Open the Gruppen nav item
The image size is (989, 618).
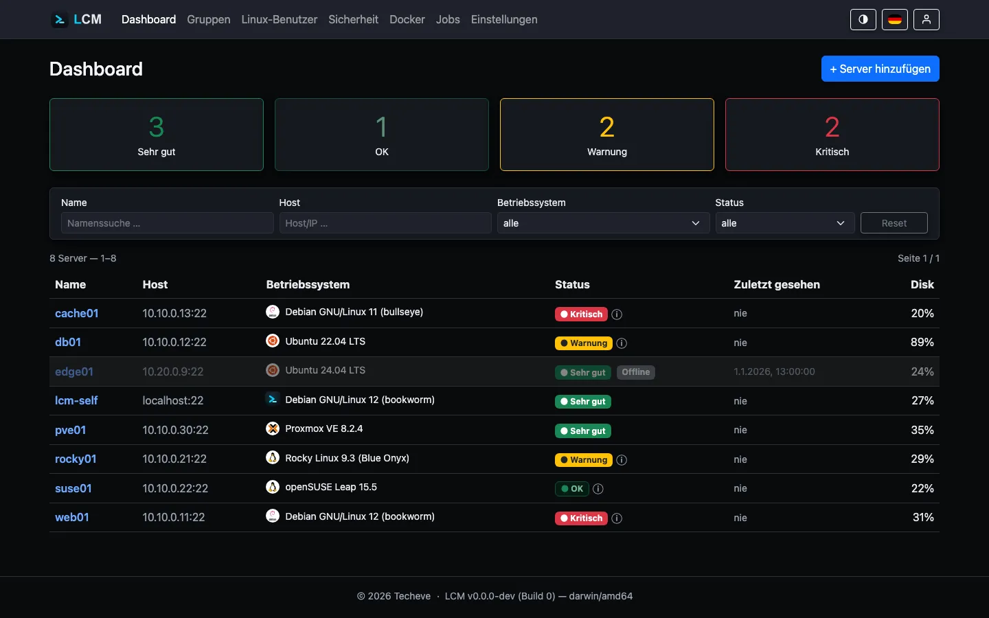[209, 19]
